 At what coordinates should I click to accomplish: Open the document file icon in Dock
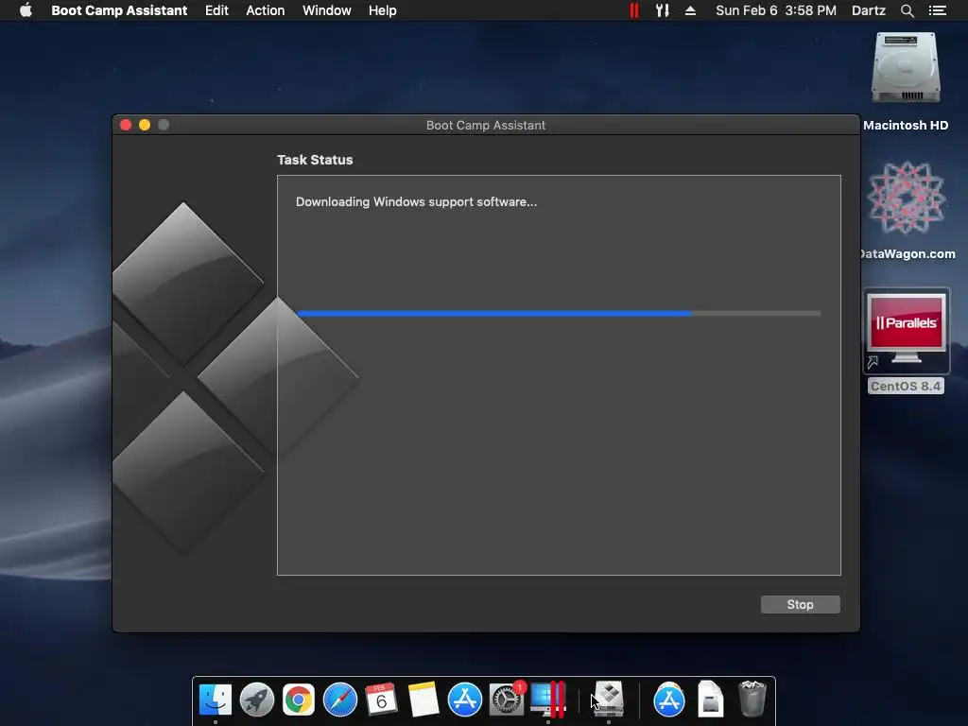[711, 700]
